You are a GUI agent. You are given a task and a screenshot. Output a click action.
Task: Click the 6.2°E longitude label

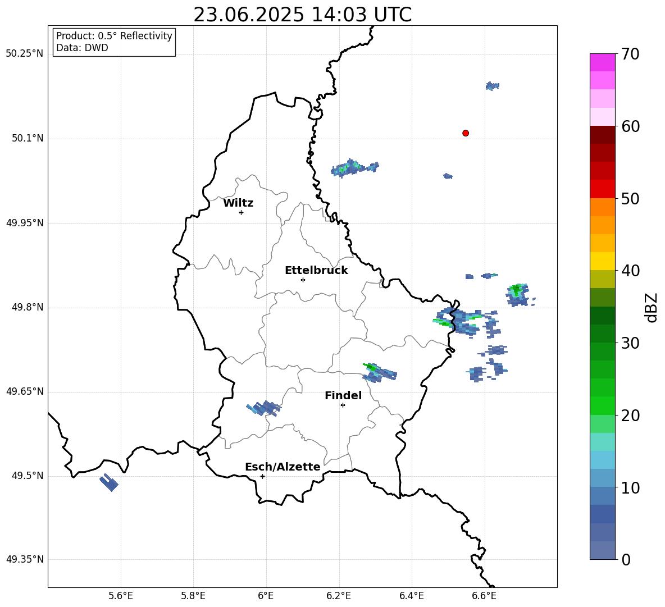click(x=339, y=596)
